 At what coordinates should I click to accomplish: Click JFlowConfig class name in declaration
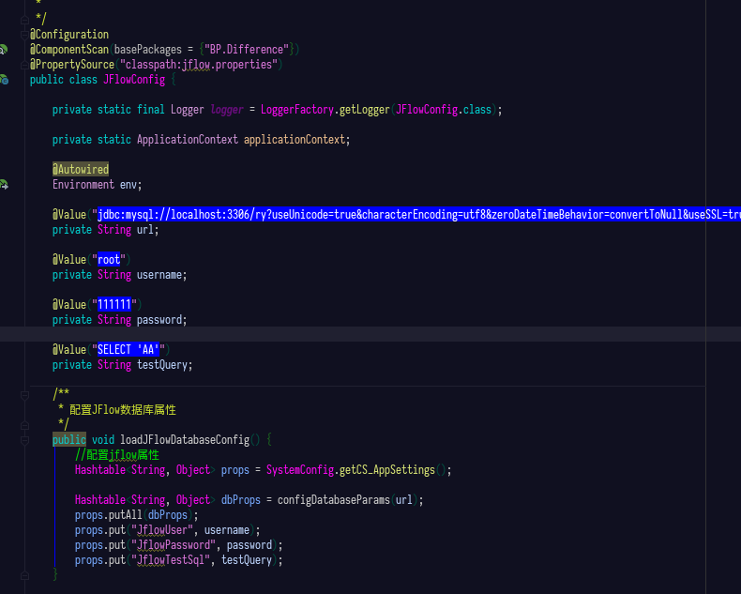pos(134,80)
